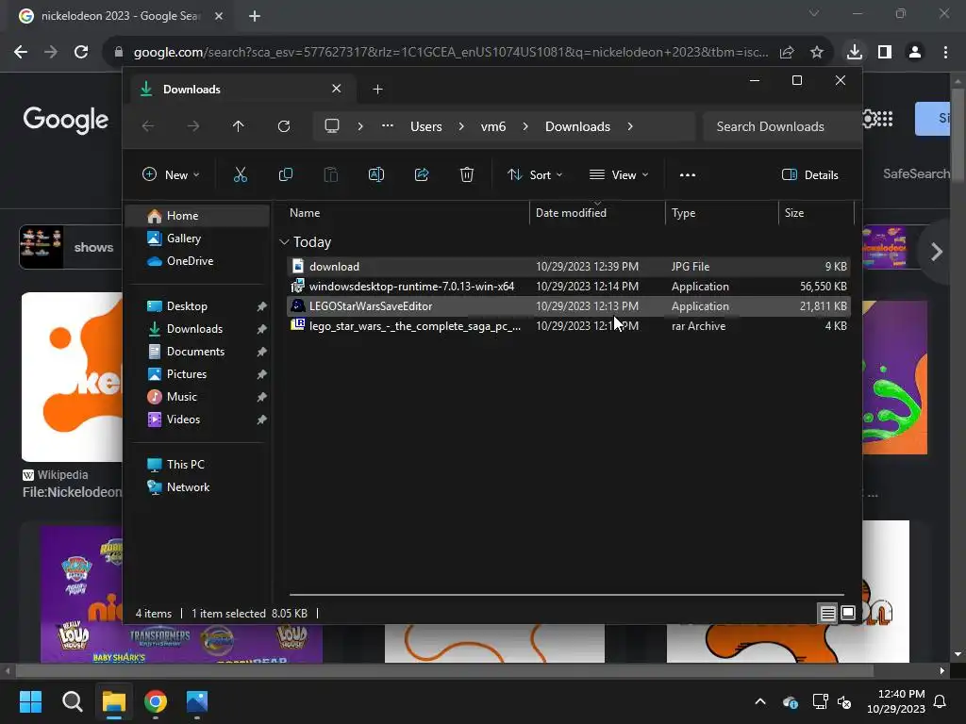
Task: Close the Downloads Explorer tab
Action: tap(337, 89)
